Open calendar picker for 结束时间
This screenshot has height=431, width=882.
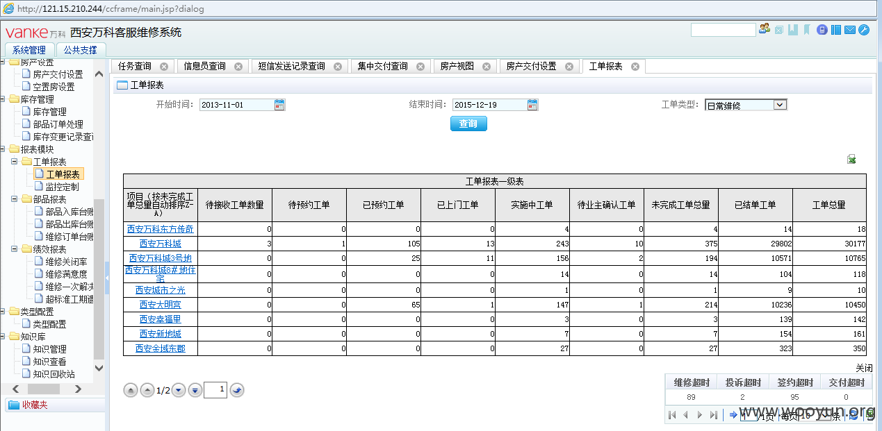tap(532, 105)
